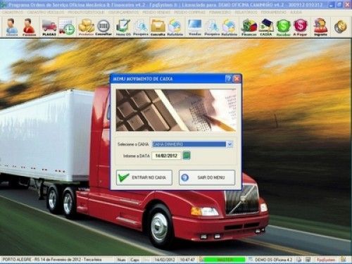352x264 pixels.
Task: Click the 10:47:47 status bar clock
Action: coord(187,260)
